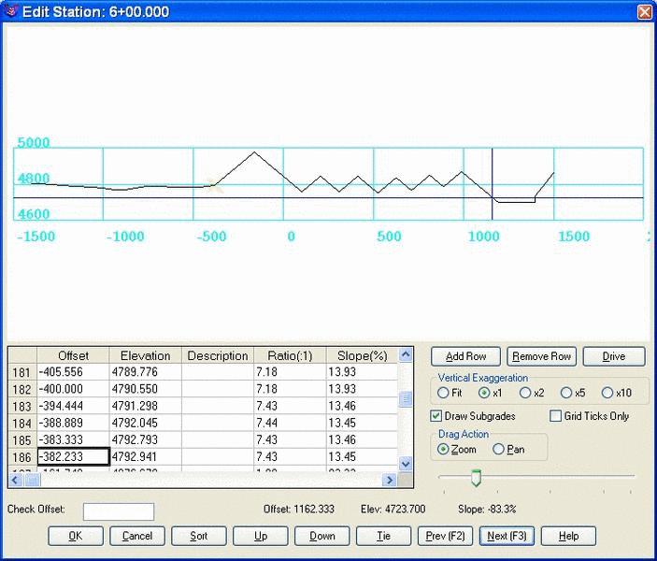This screenshot has height=561, width=657.
Task: Click the app icon in title bar
Action: (10, 10)
